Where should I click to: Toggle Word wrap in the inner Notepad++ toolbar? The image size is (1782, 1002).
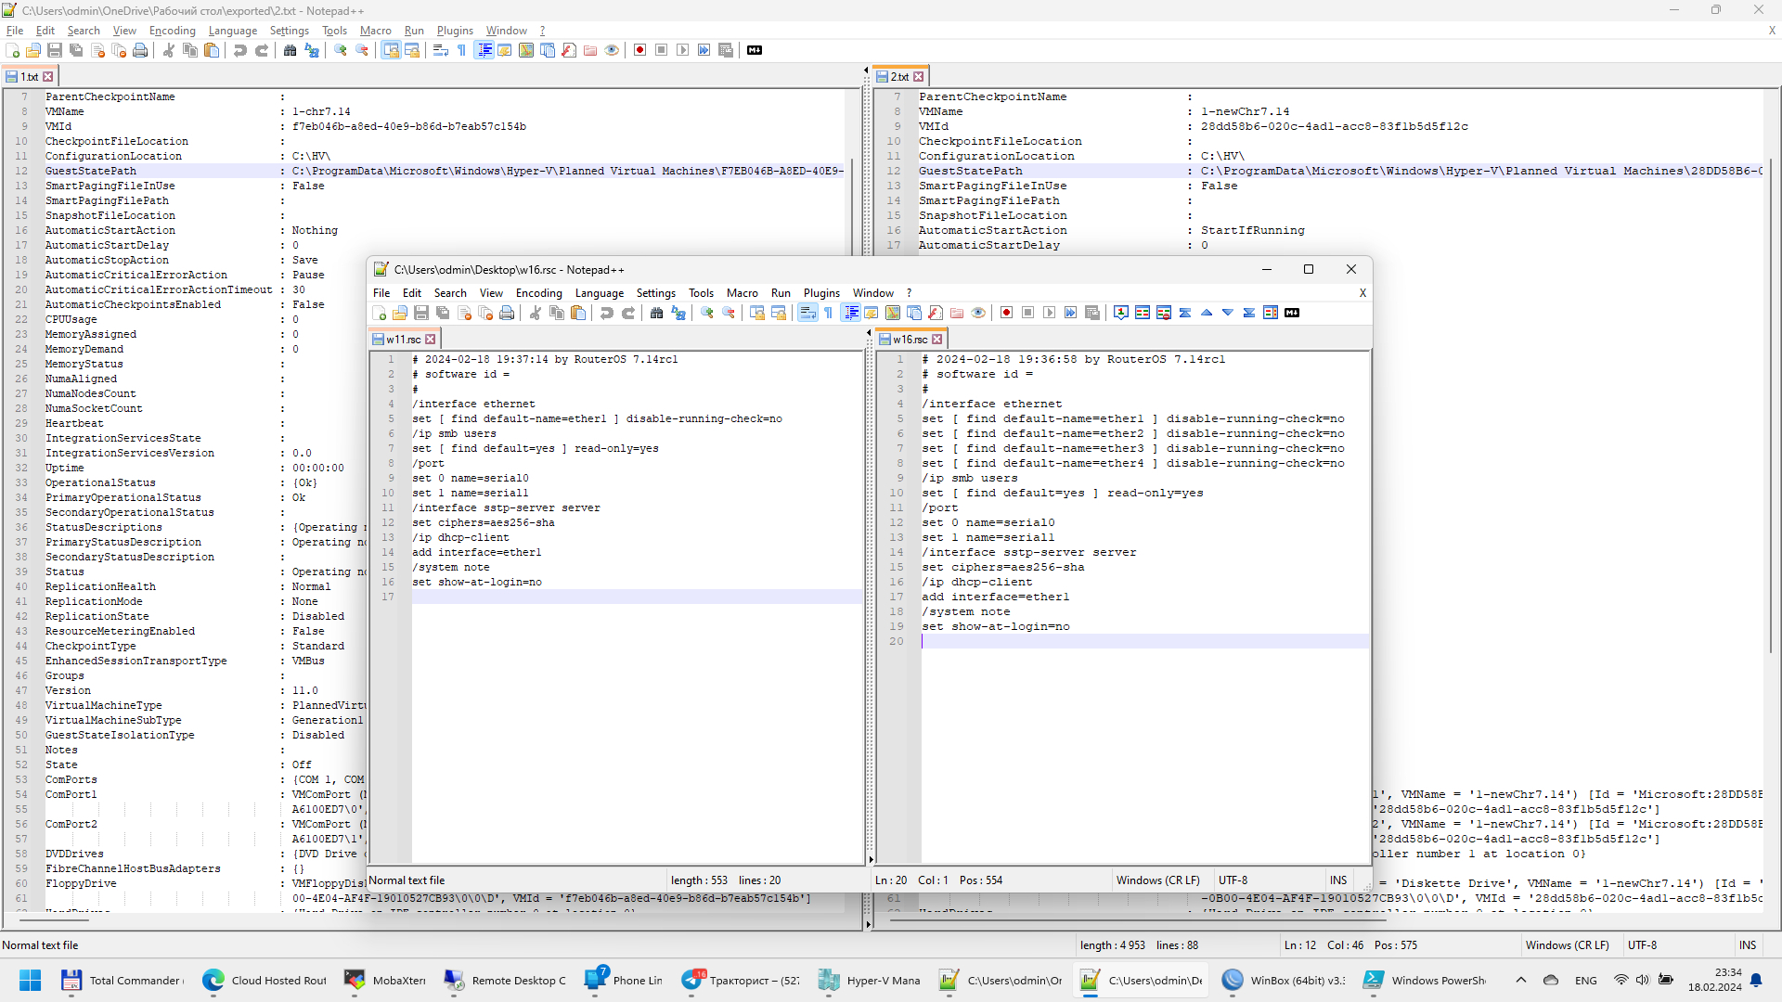pos(807,314)
